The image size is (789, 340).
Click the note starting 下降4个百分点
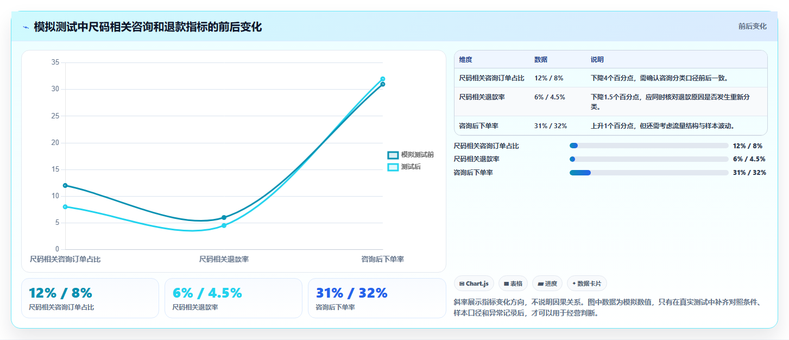(x=659, y=78)
